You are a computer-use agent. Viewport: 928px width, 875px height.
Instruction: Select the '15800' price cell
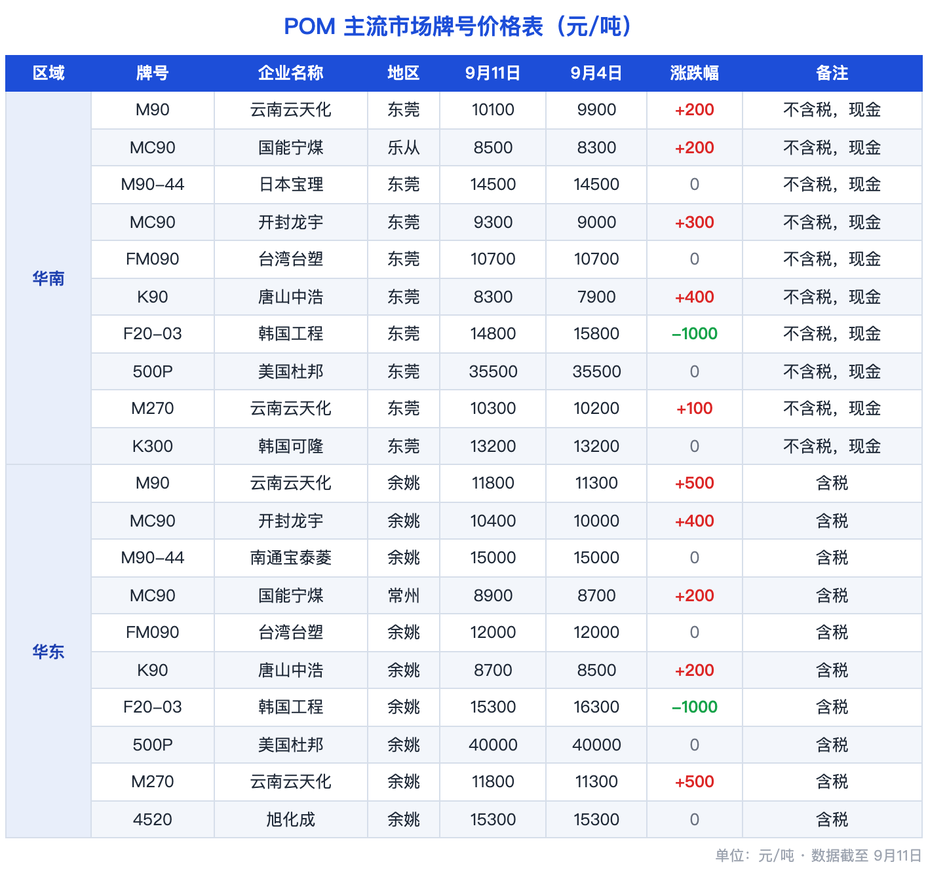(596, 334)
